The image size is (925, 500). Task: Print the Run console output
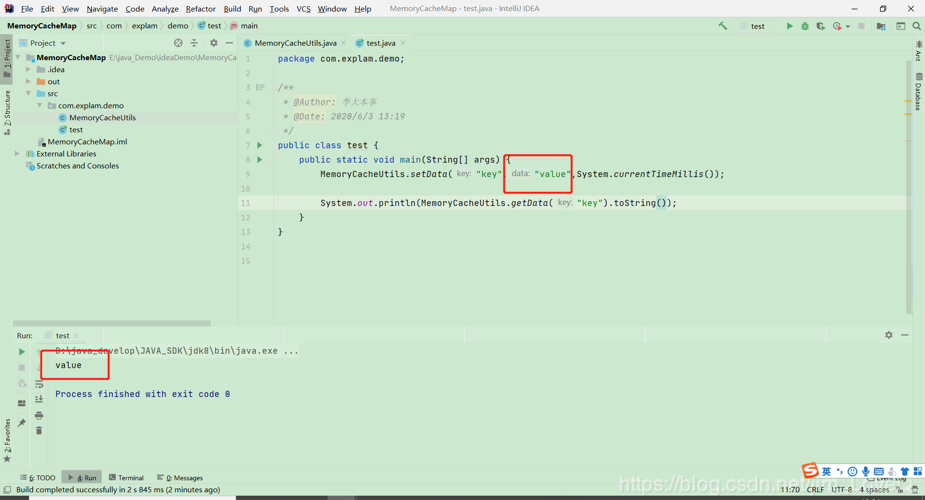click(39, 415)
